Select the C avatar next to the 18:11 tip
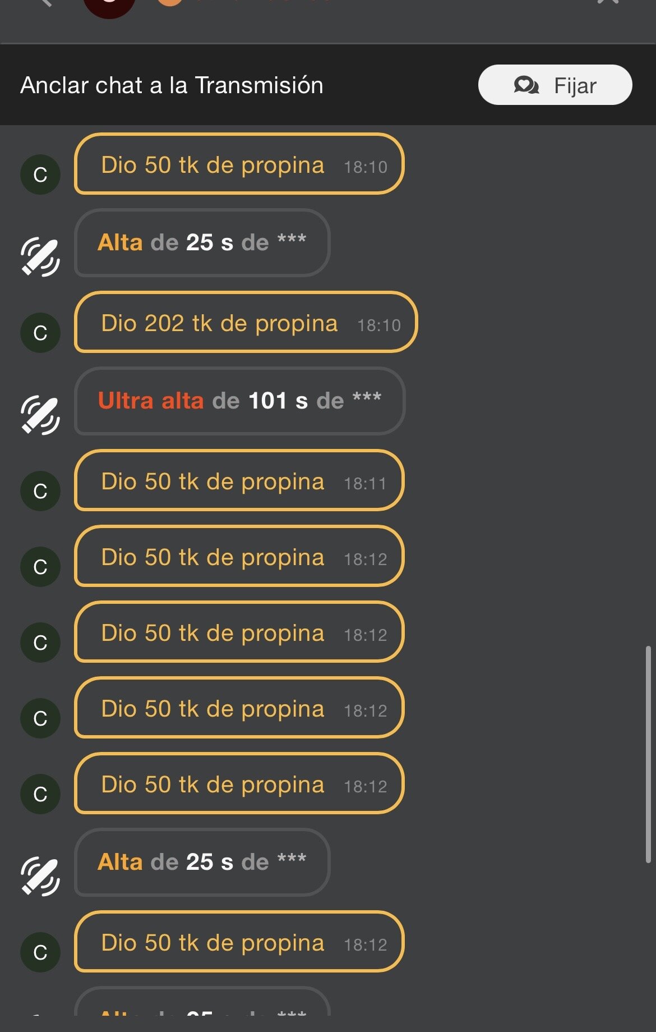This screenshot has width=656, height=1032. coord(40,491)
